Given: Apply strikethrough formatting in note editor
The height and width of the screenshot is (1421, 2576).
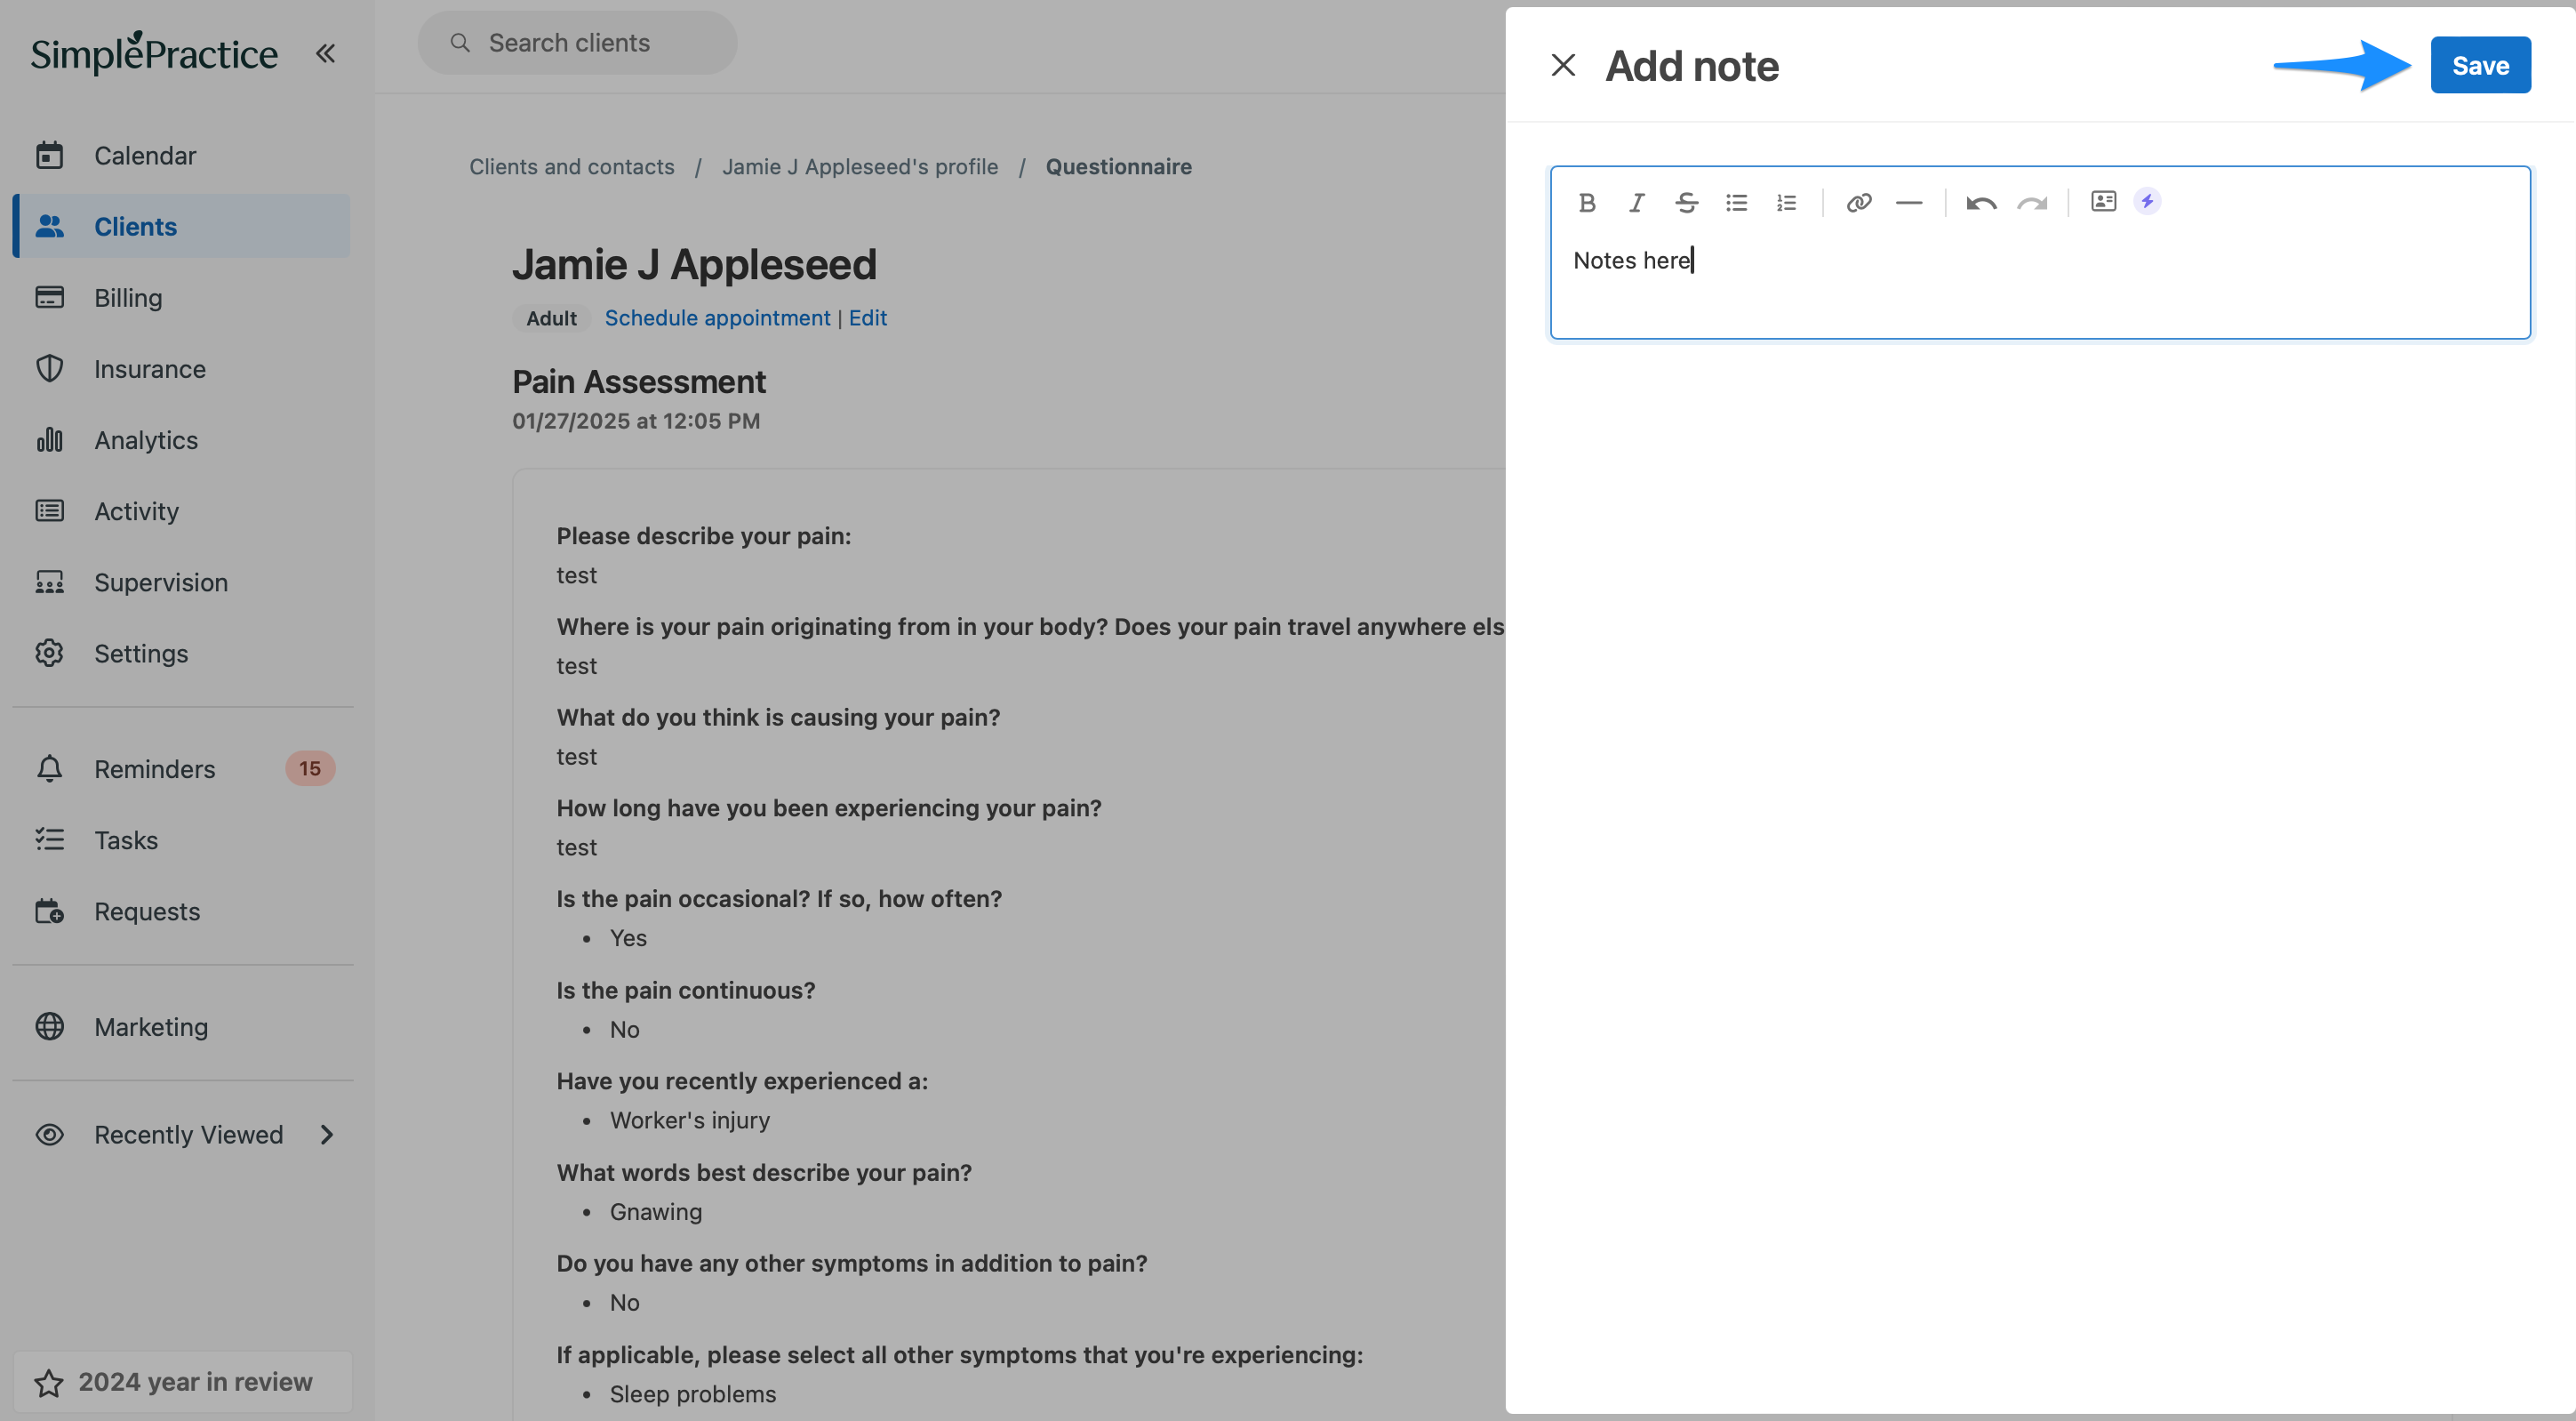Looking at the screenshot, I should (x=1686, y=203).
